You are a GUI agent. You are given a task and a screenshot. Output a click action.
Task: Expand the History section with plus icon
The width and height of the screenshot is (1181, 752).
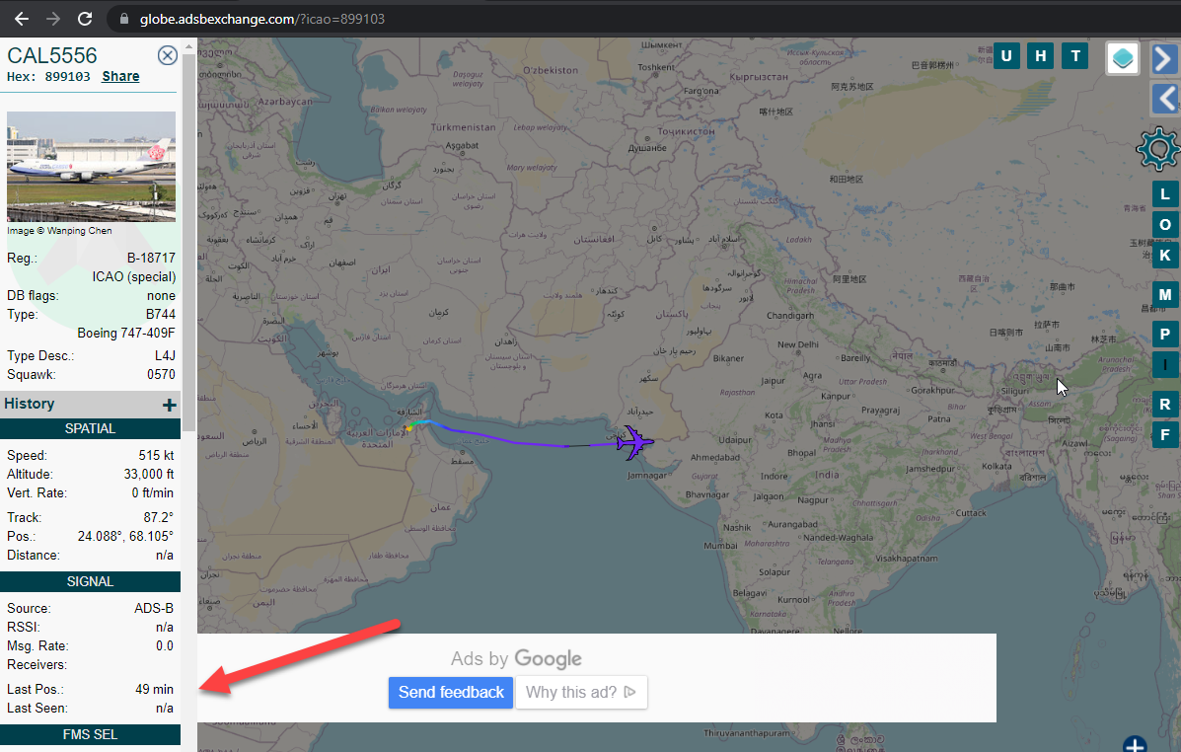coord(170,406)
